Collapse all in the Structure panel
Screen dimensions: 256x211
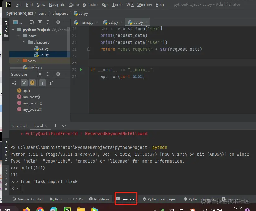pyautogui.click(x=48, y=74)
